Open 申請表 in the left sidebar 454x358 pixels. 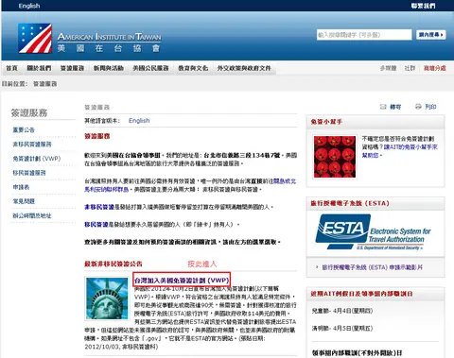click(x=21, y=187)
